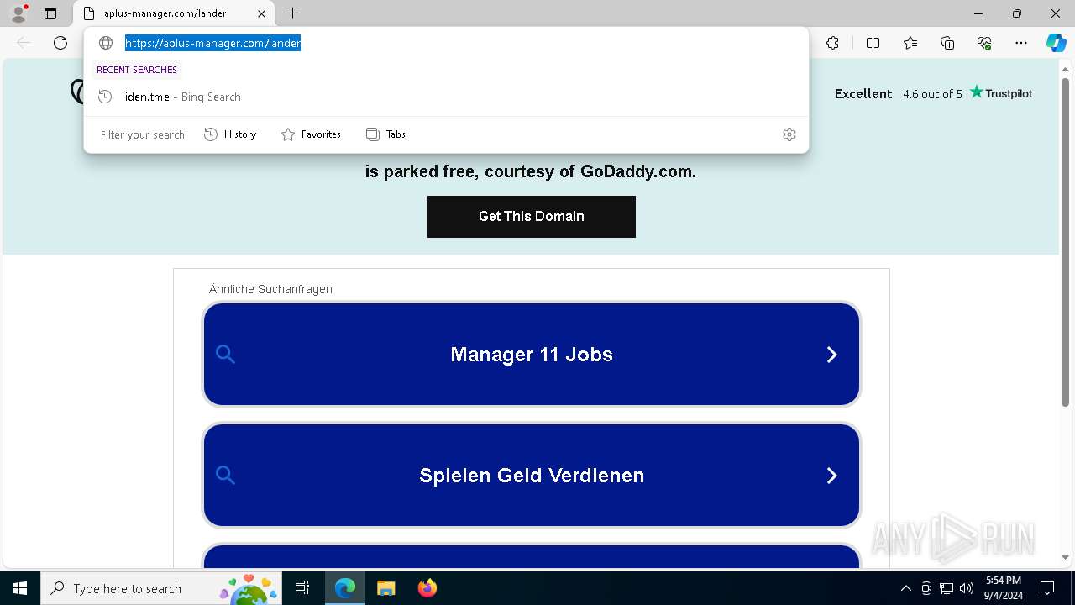Open address bar search settings gear
Screen dimensions: 1075x605
789,134
